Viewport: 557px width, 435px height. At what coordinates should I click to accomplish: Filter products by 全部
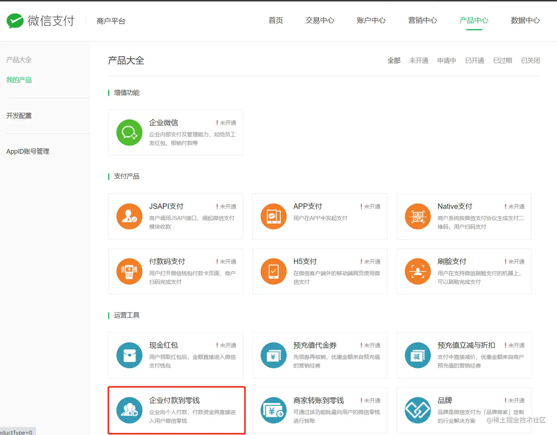(x=394, y=60)
